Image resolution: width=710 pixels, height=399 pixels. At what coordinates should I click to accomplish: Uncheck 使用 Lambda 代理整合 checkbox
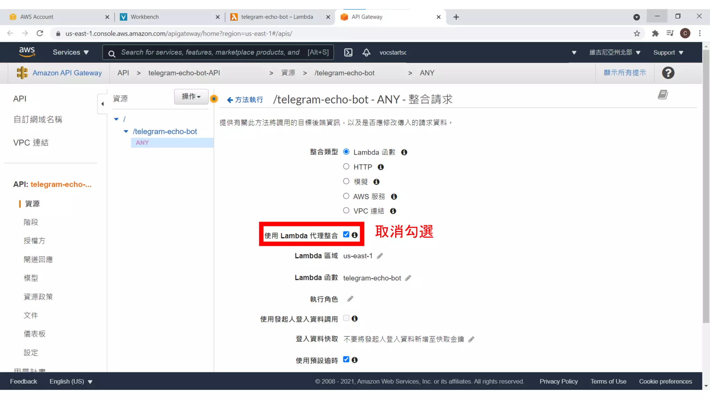pyautogui.click(x=346, y=234)
